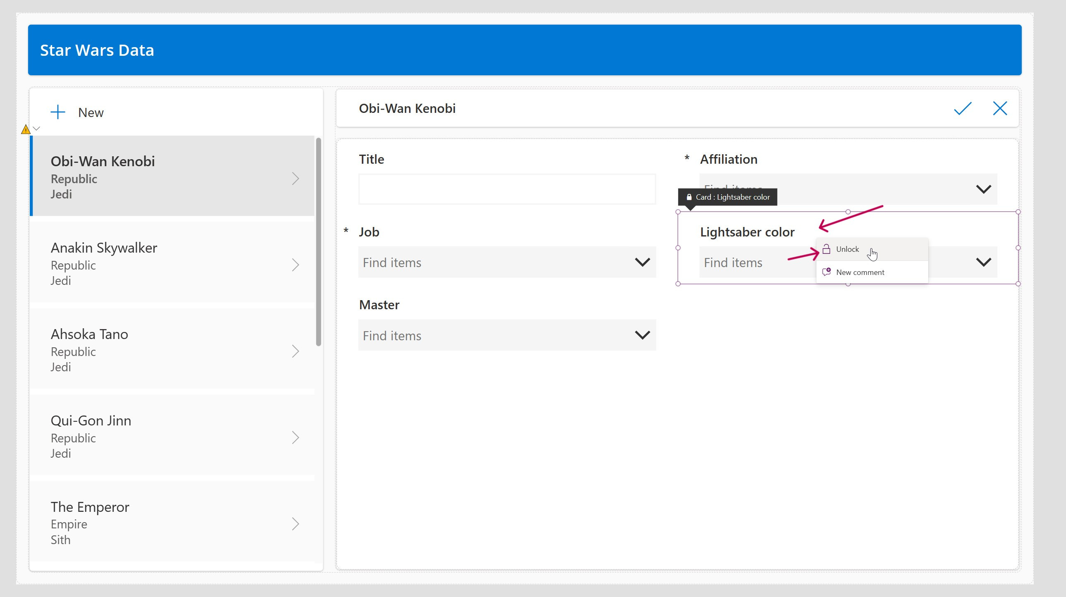Viewport: 1066px width, 597px height.
Task: Click the Qui-Gon Jinn chevron arrow
Action: tap(295, 437)
